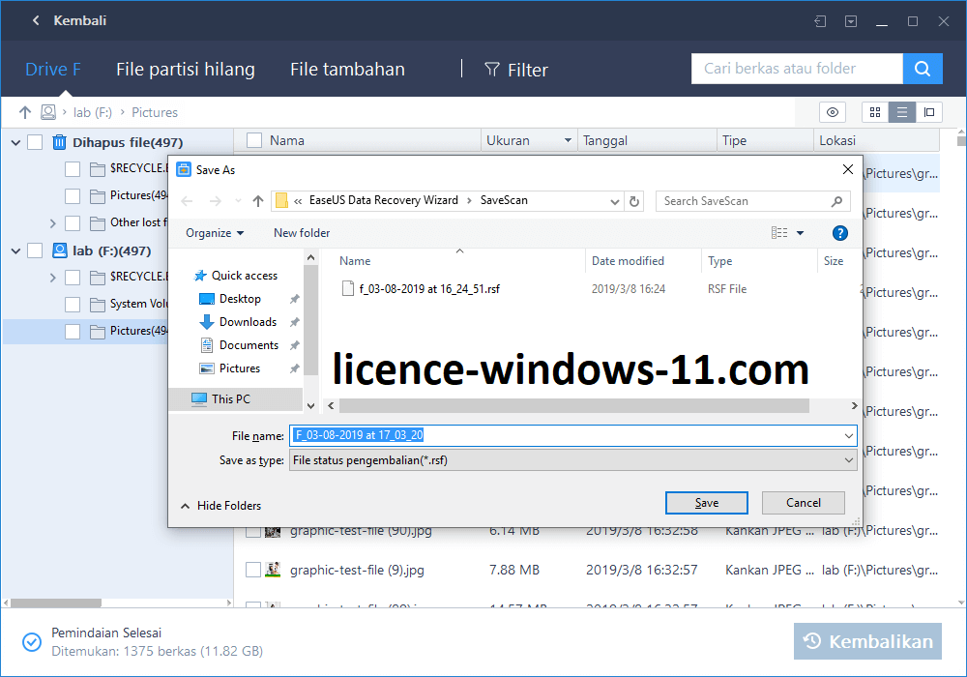Click the magnifier search button in the header
Image resolution: width=967 pixels, height=677 pixels.
(x=923, y=69)
